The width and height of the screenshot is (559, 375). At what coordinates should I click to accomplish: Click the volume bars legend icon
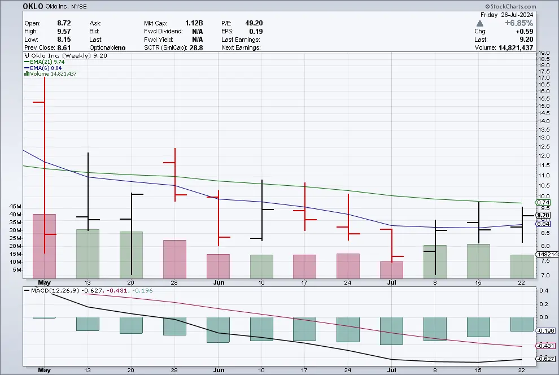pyautogui.click(x=27, y=74)
